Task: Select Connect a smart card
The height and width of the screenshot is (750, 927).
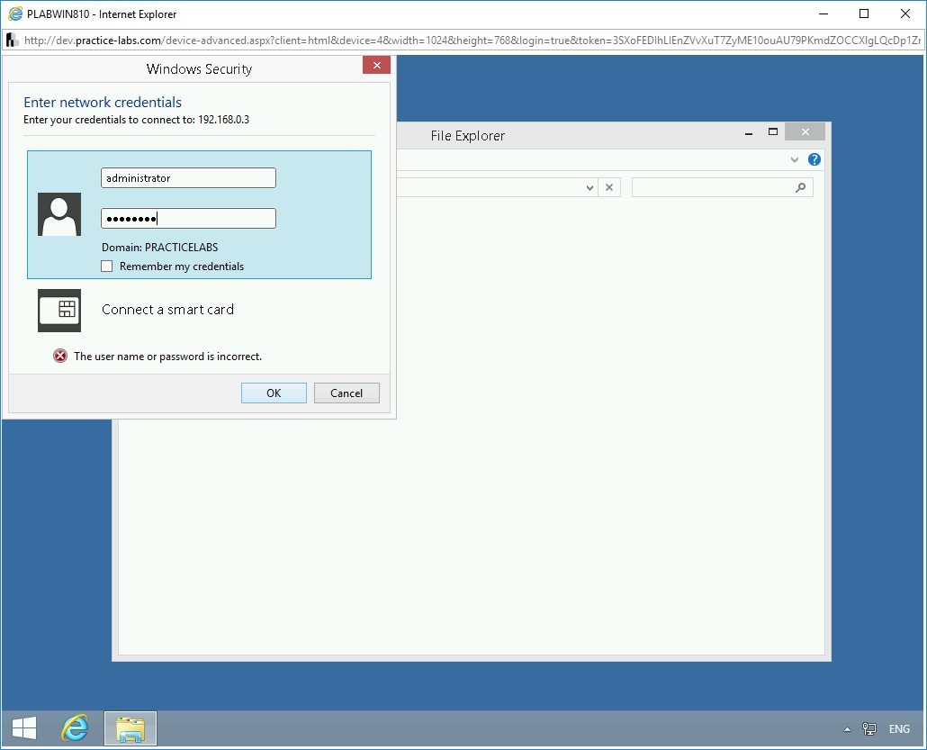Action: point(167,310)
